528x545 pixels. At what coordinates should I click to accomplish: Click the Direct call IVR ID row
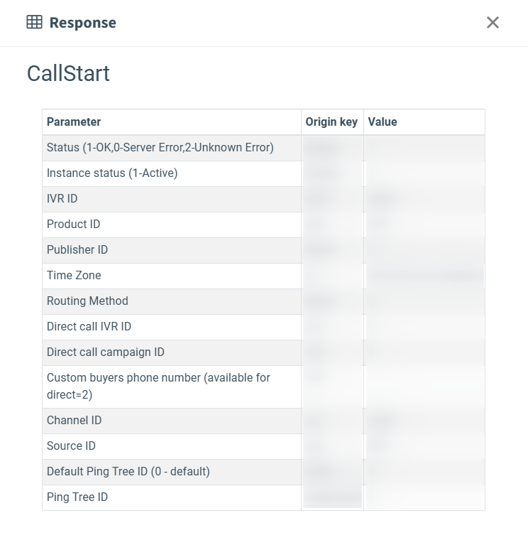pos(89,327)
